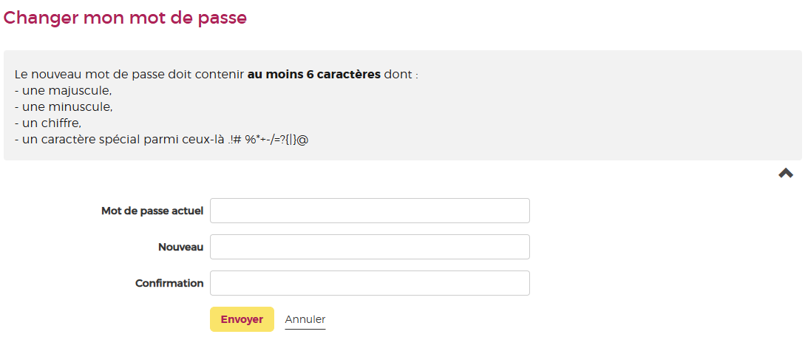This screenshot has height=337, width=805.
Task: Click the Confirmation field label
Action: pos(169,283)
